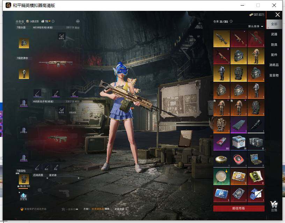Toggle the eye visibility icon at top left
Image resolution: width=285 pixels, height=223 pixels.
[78, 21]
